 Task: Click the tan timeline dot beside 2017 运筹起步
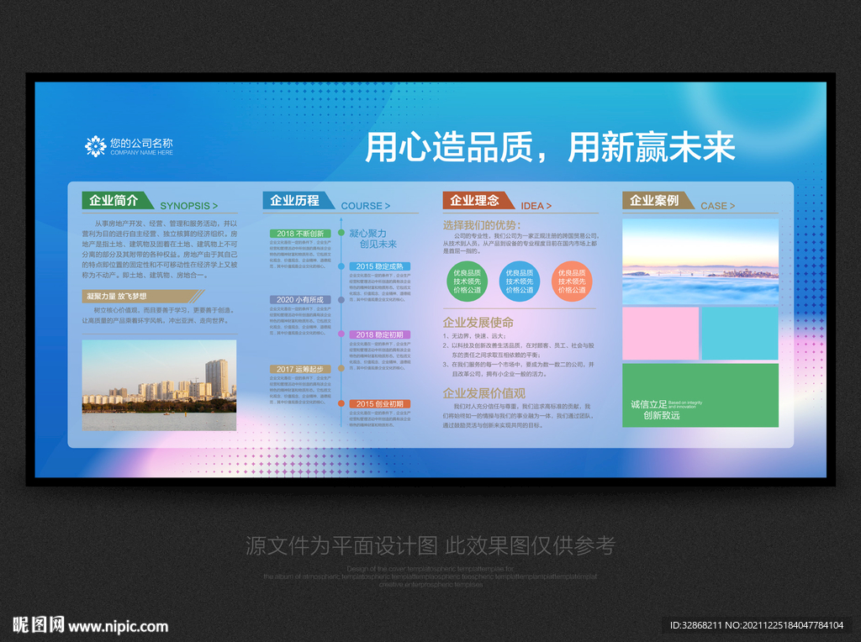coord(341,369)
